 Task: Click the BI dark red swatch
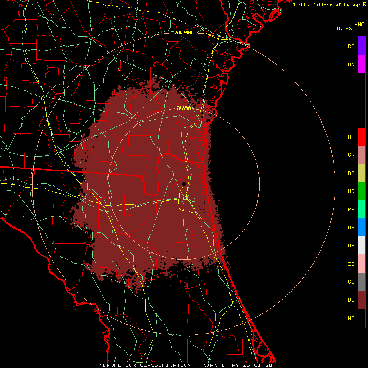point(361,300)
